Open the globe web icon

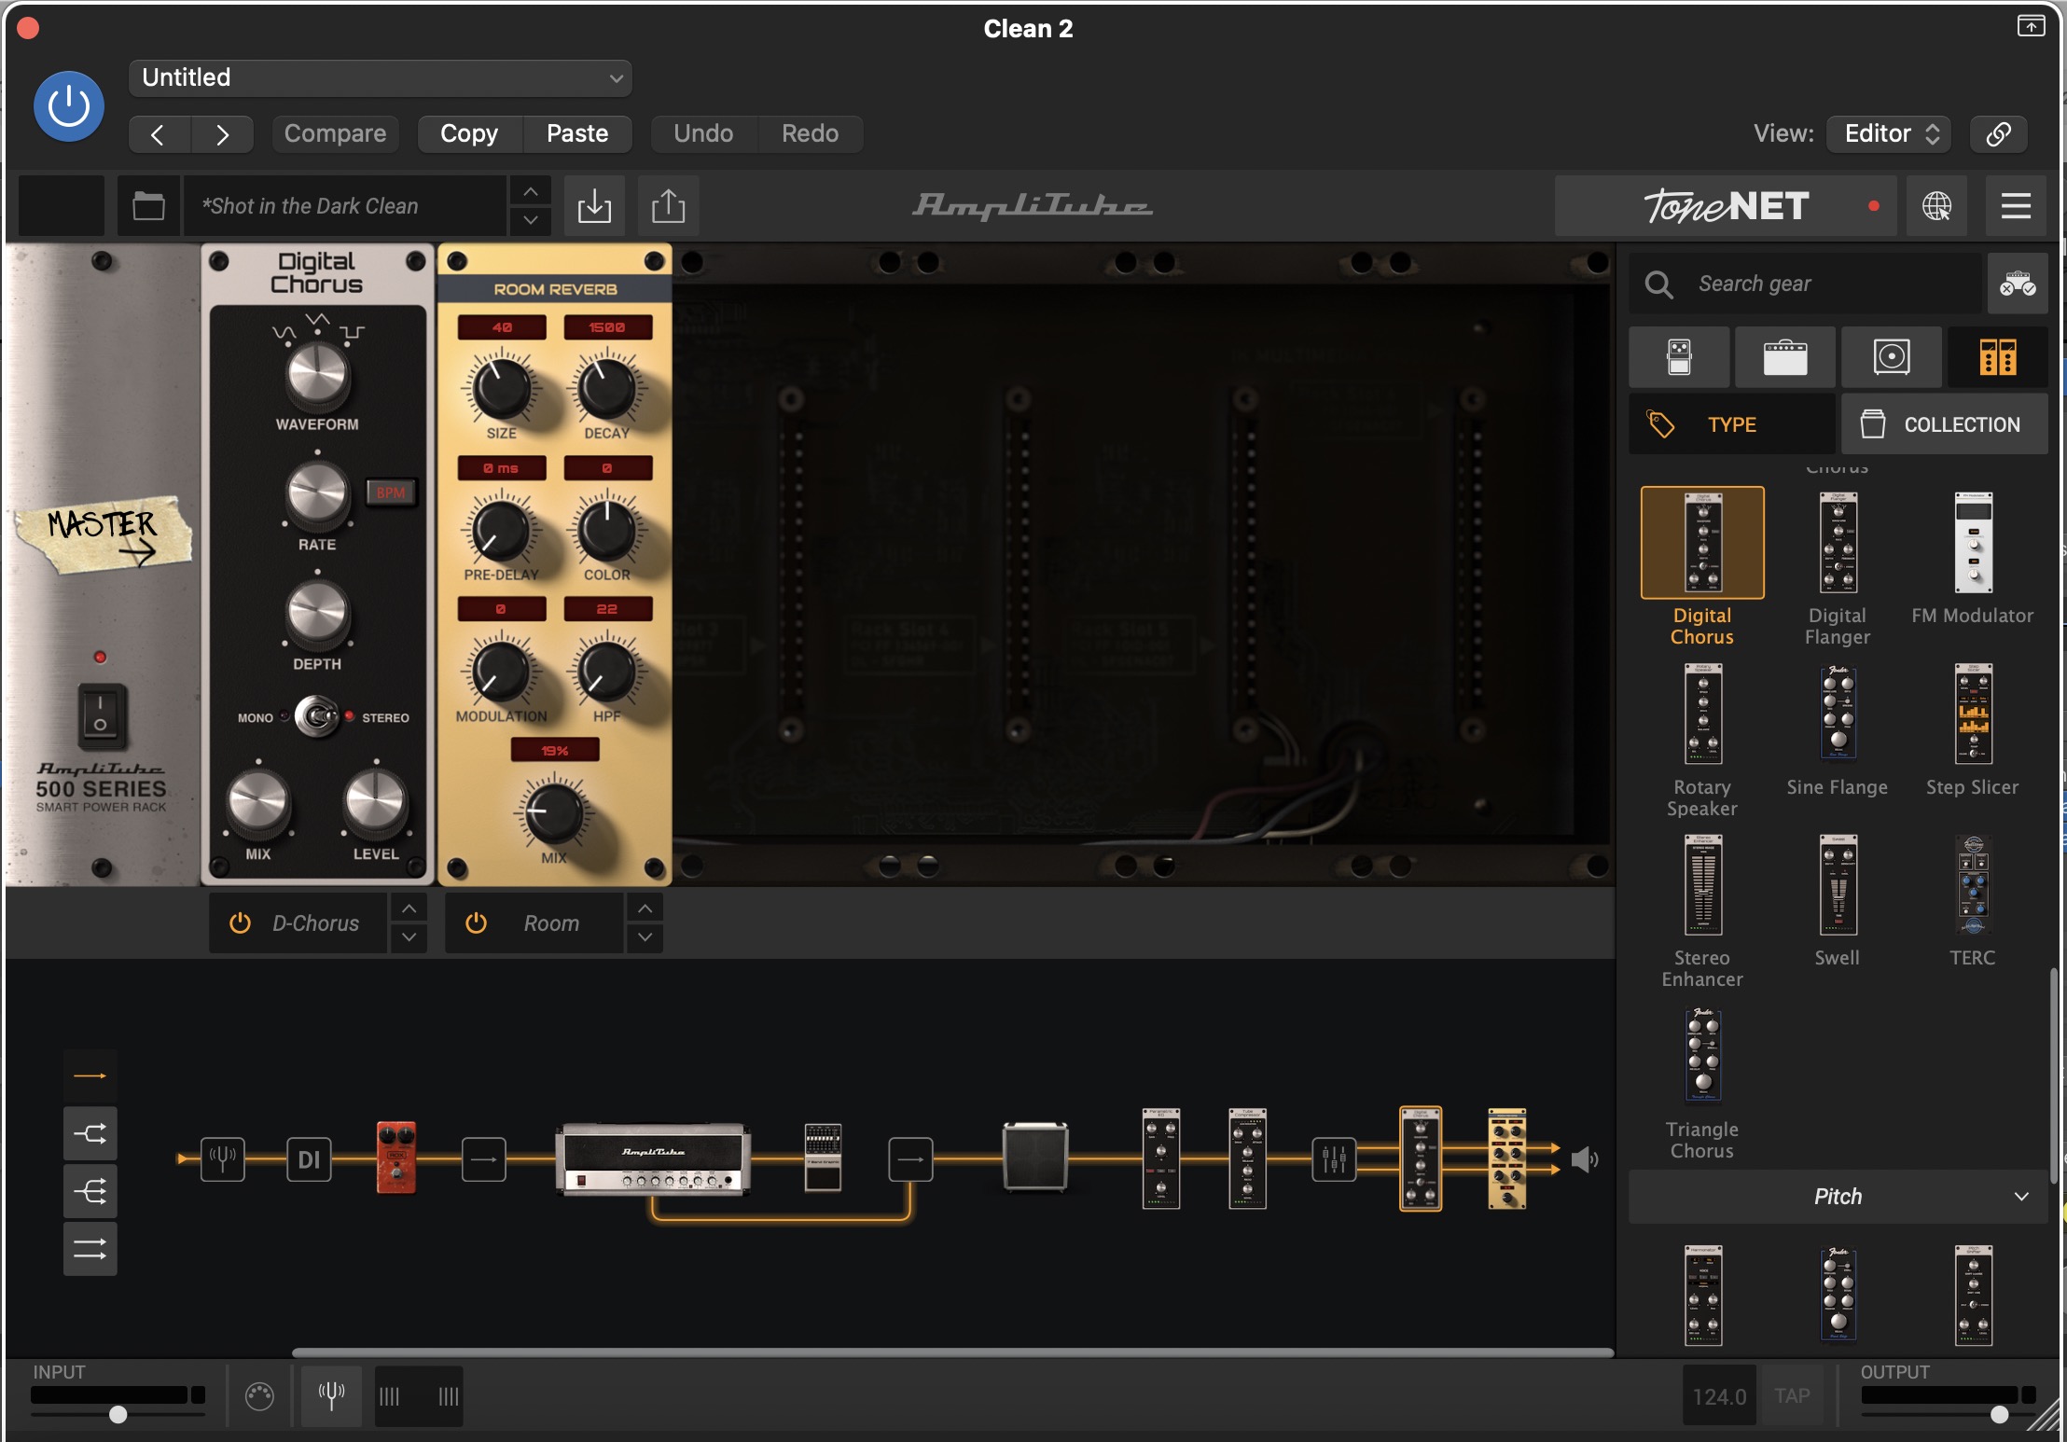1936,206
